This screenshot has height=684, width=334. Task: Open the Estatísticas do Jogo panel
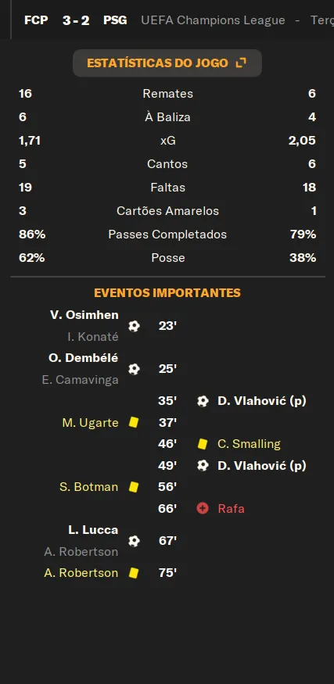tap(167, 63)
